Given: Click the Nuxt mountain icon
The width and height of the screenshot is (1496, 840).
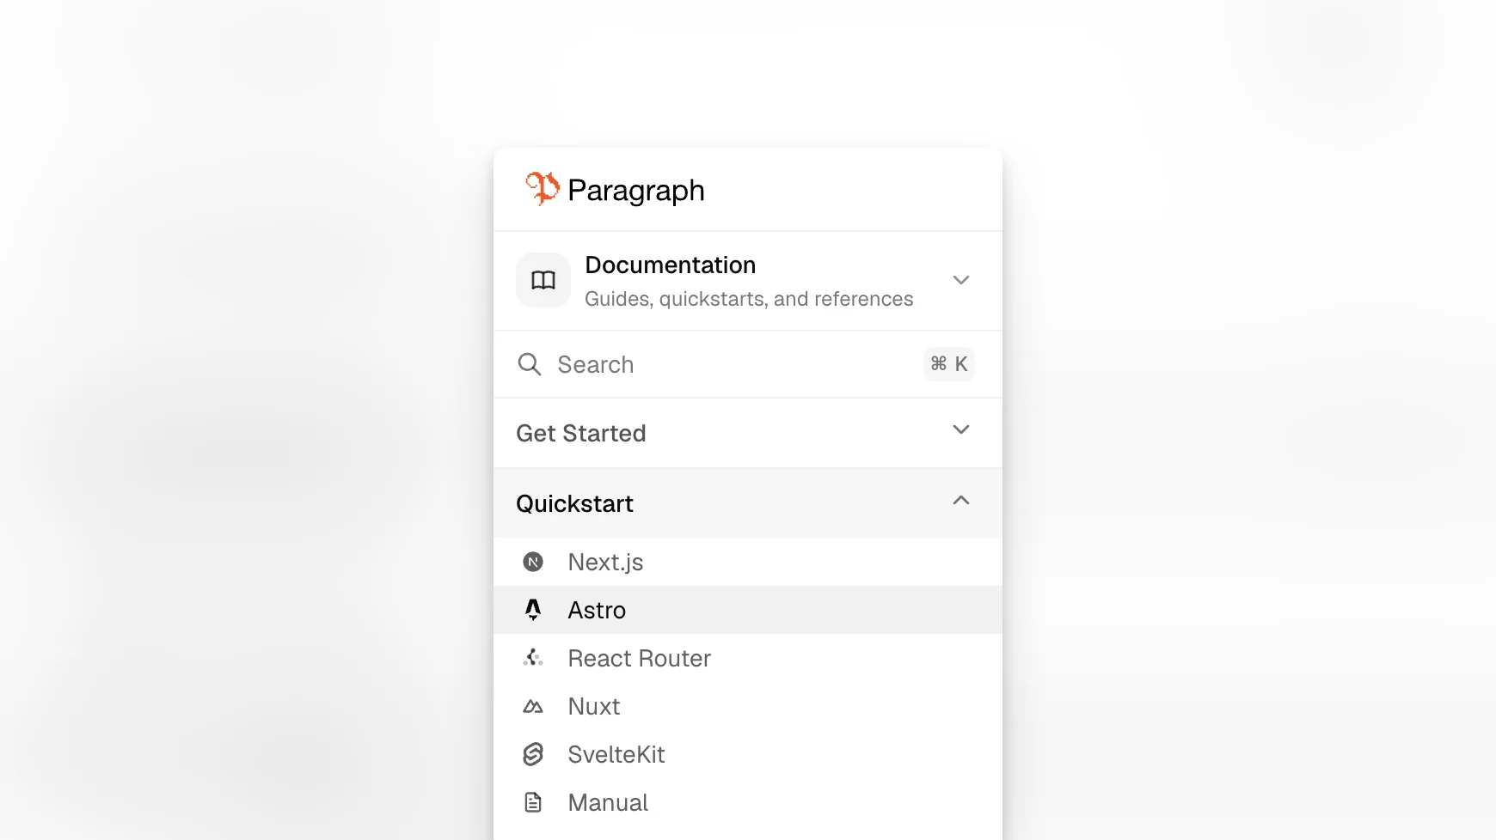Looking at the screenshot, I should click(533, 706).
